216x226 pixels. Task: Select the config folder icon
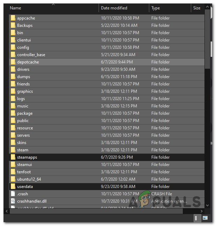(13, 47)
